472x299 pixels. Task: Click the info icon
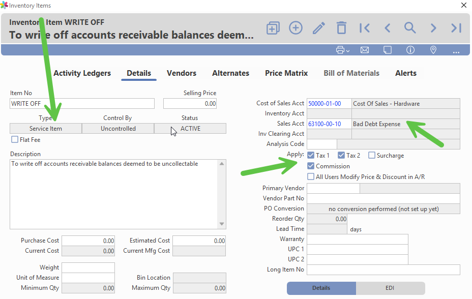tap(410, 50)
